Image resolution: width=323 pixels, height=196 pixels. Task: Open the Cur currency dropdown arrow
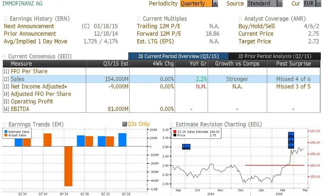319,3
